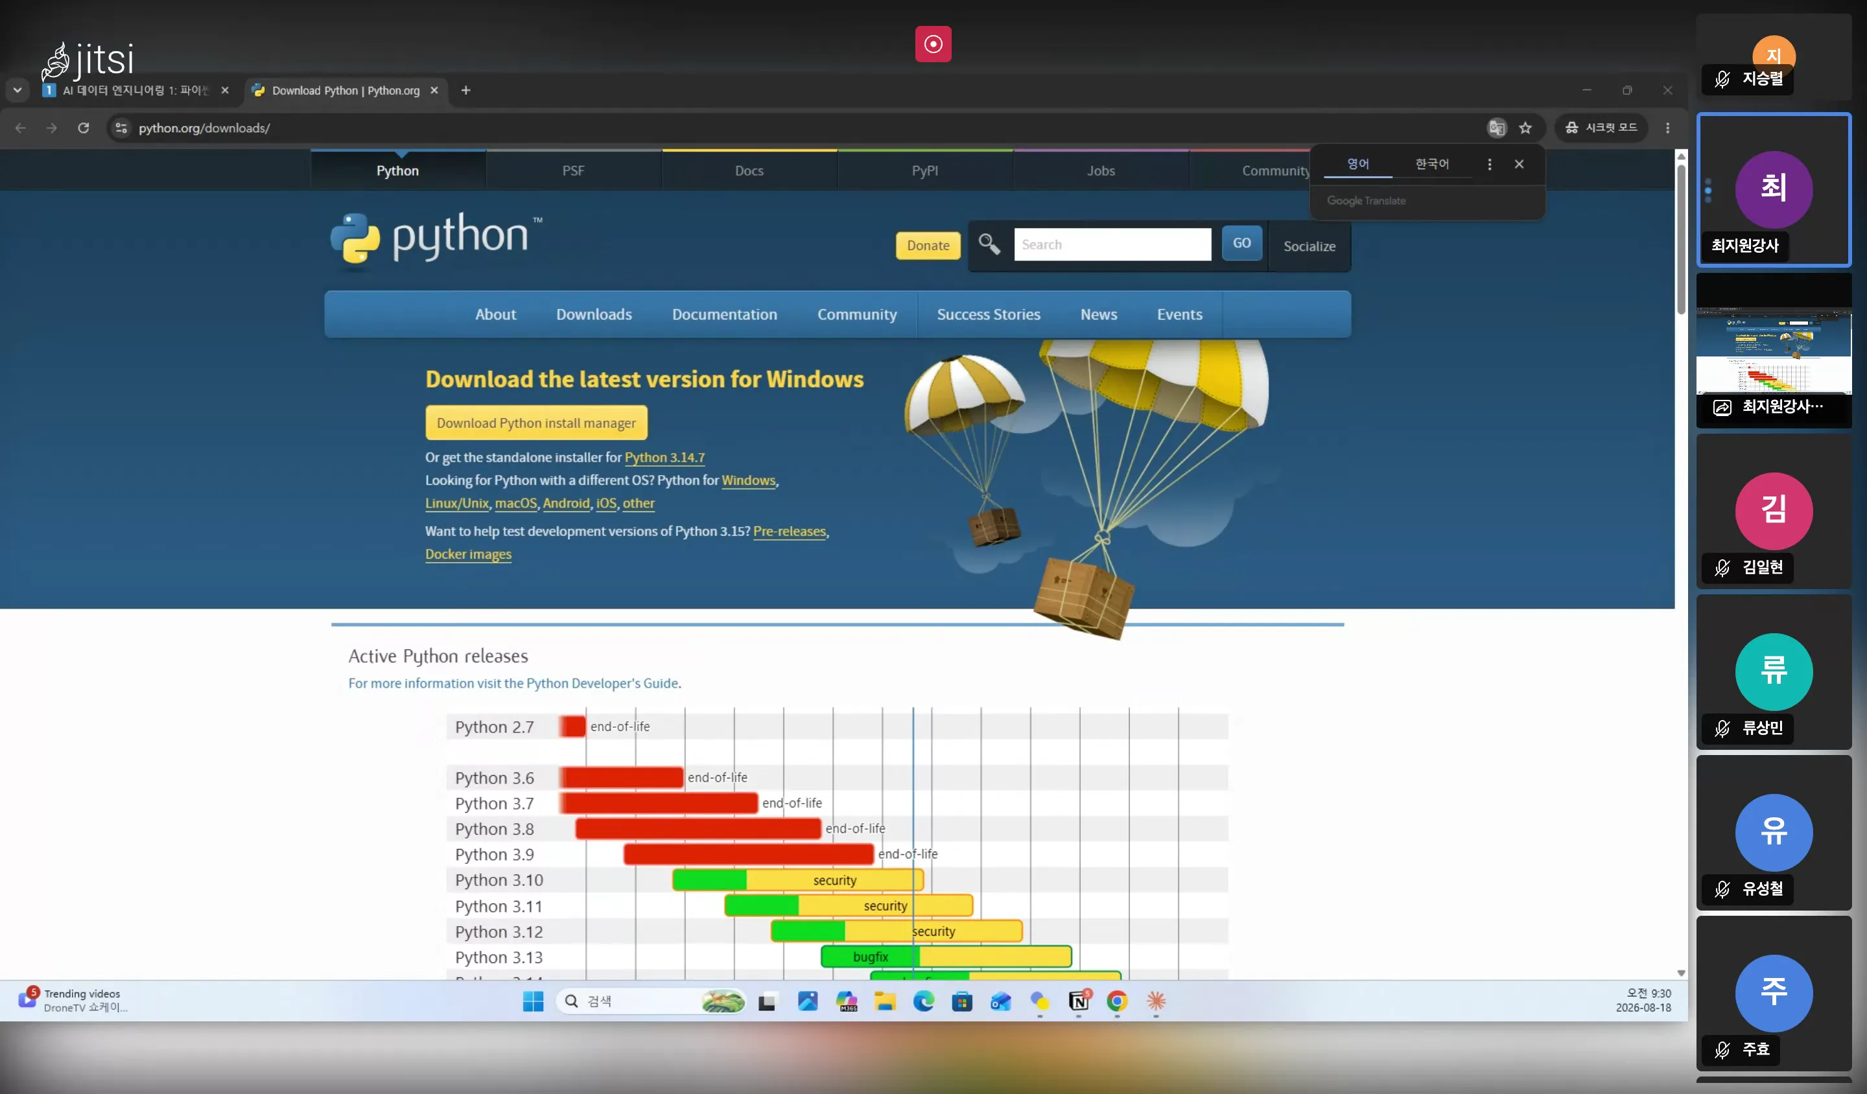The width and height of the screenshot is (1867, 1094).
Task: Open the Python 3.14.7 installer link
Action: pos(664,458)
